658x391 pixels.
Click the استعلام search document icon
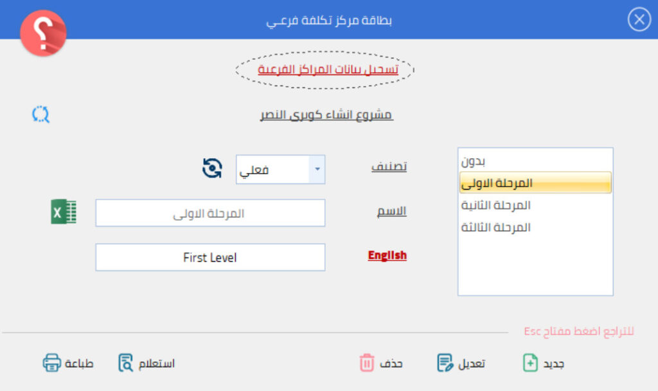126,363
